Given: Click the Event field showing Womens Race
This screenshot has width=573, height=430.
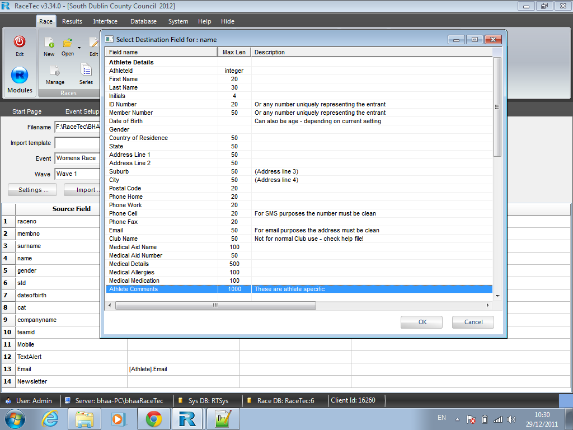Looking at the screenshot, I should pos(77,158).
